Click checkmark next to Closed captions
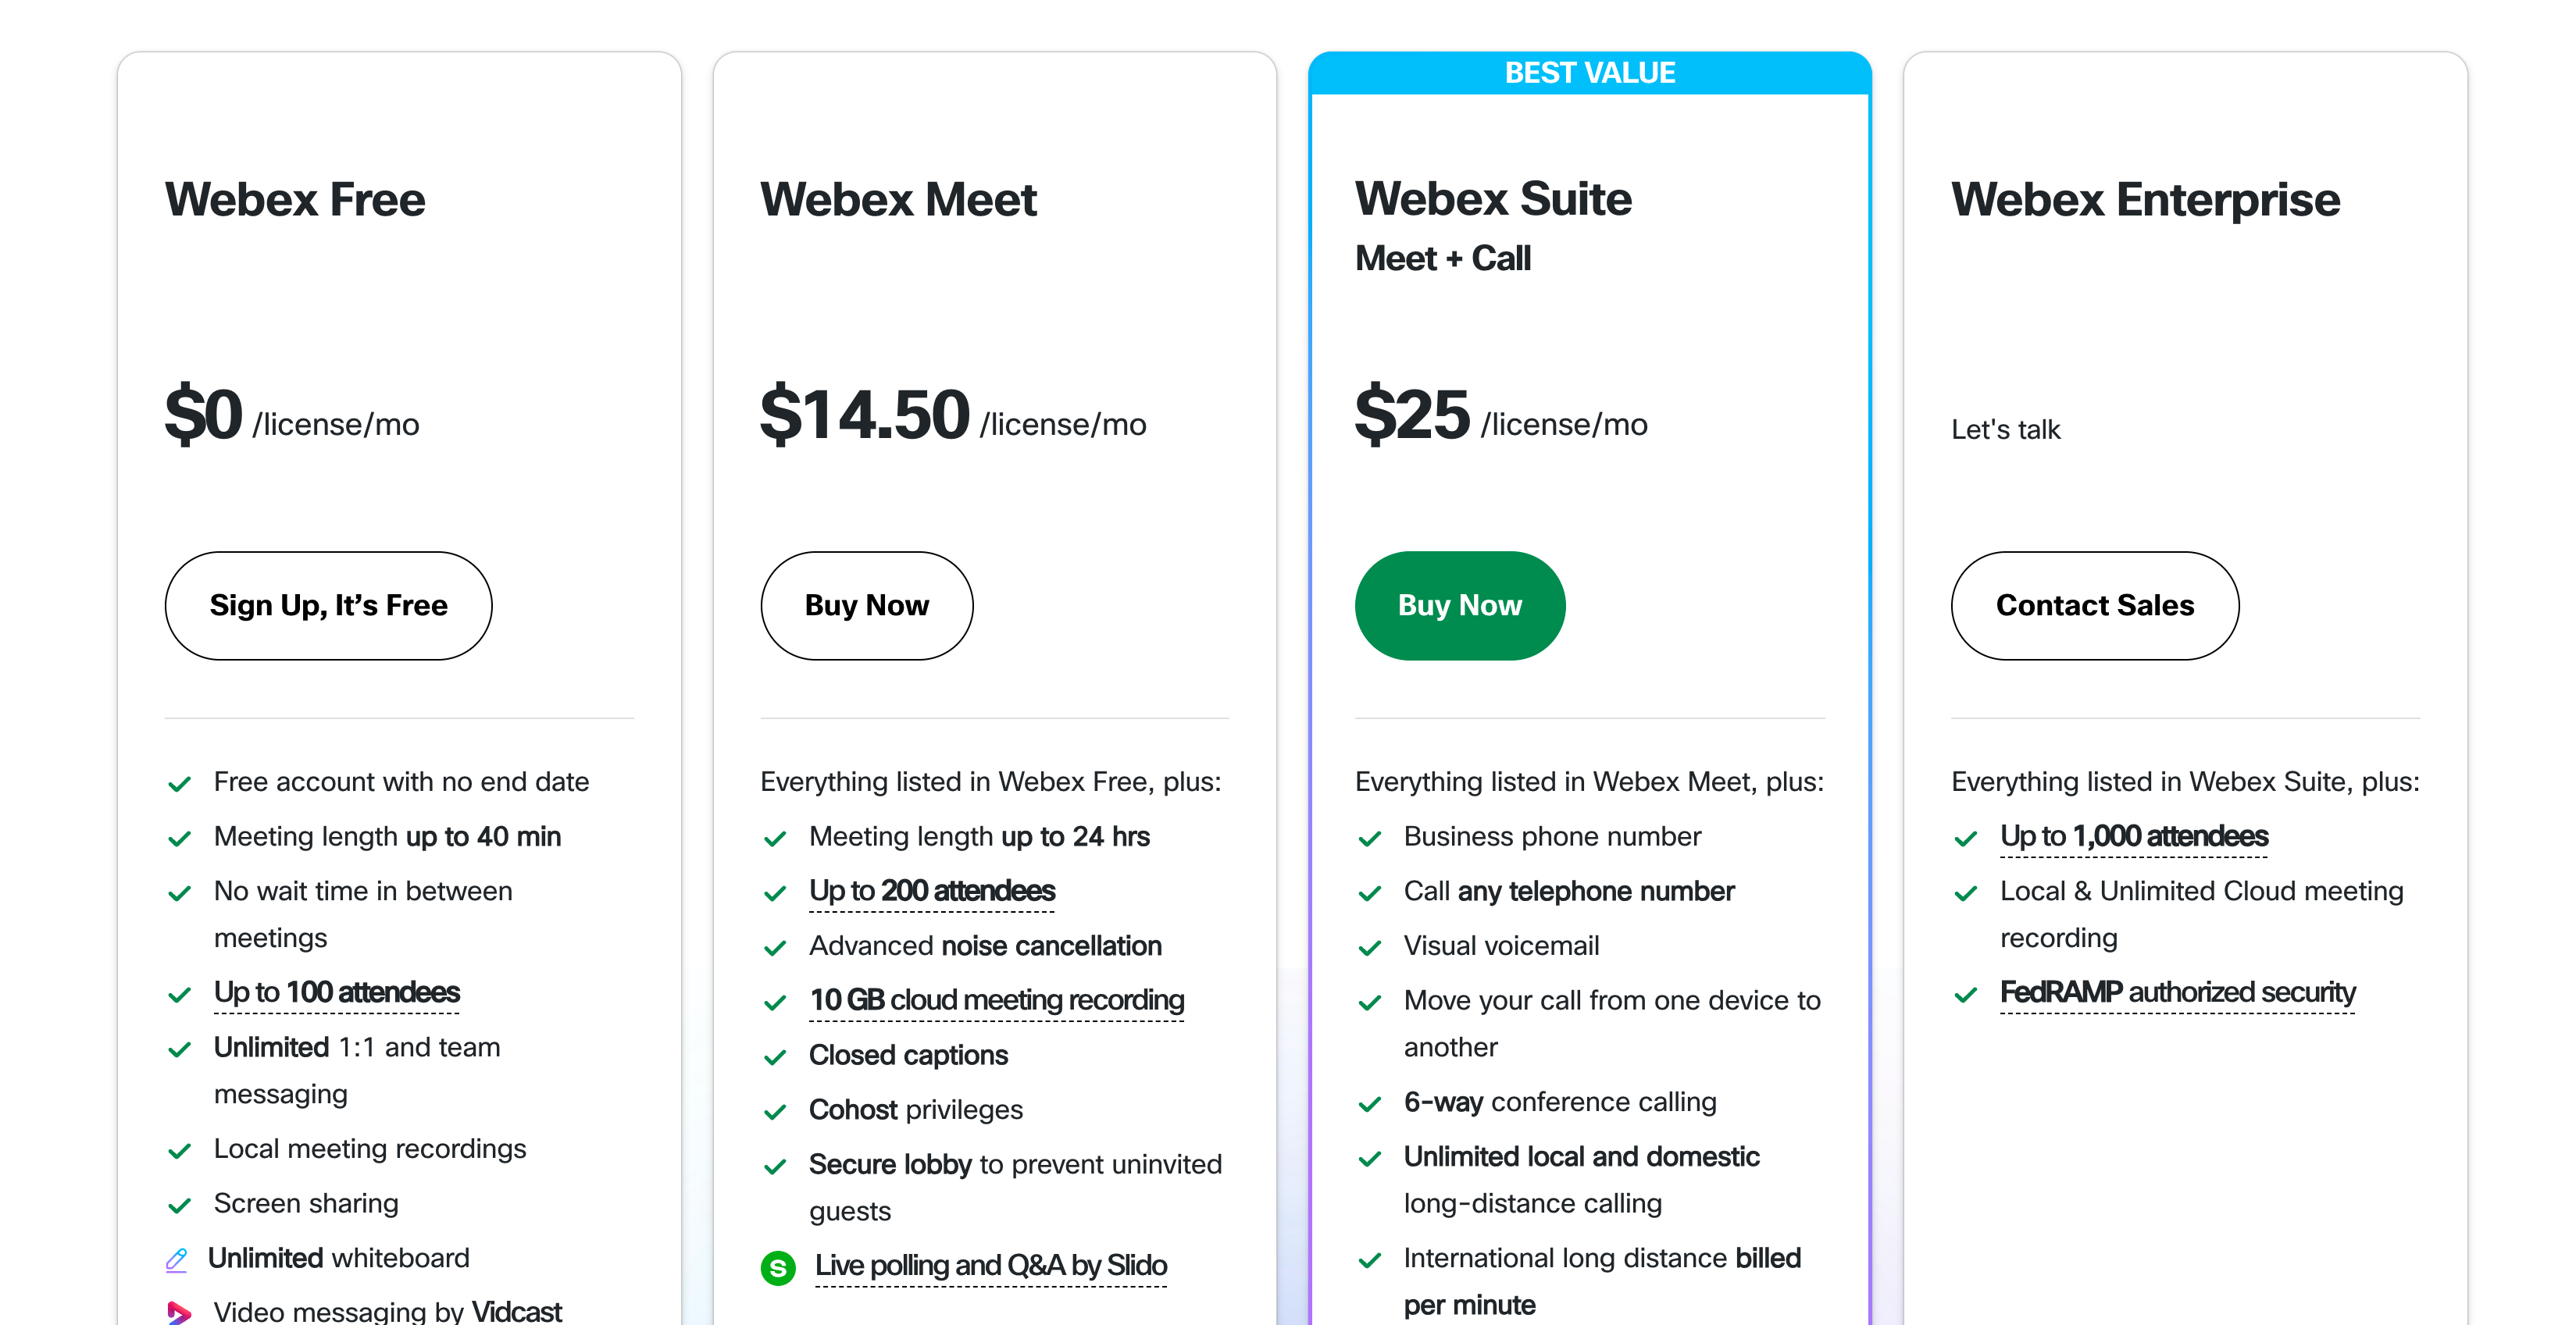The width and height of the screenshot is (2576, 1325). click(775, 1057)
